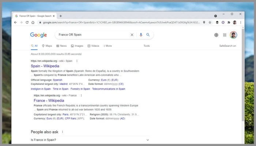Open Time in Spain link
Image resolution: width=256 pixels, height=146 pixels.
(61, 89)
